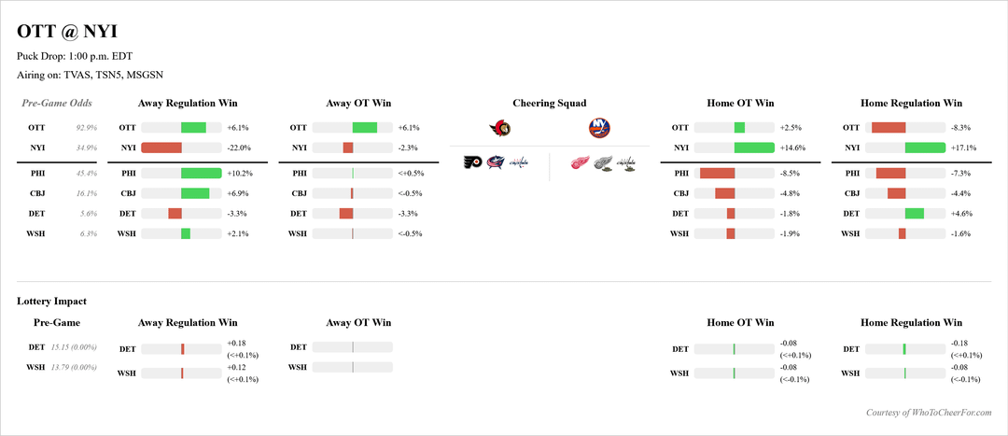The image size is (1008, 436).
Task: Click the Ottawa Senators logo
Action: tap(499, 128)
